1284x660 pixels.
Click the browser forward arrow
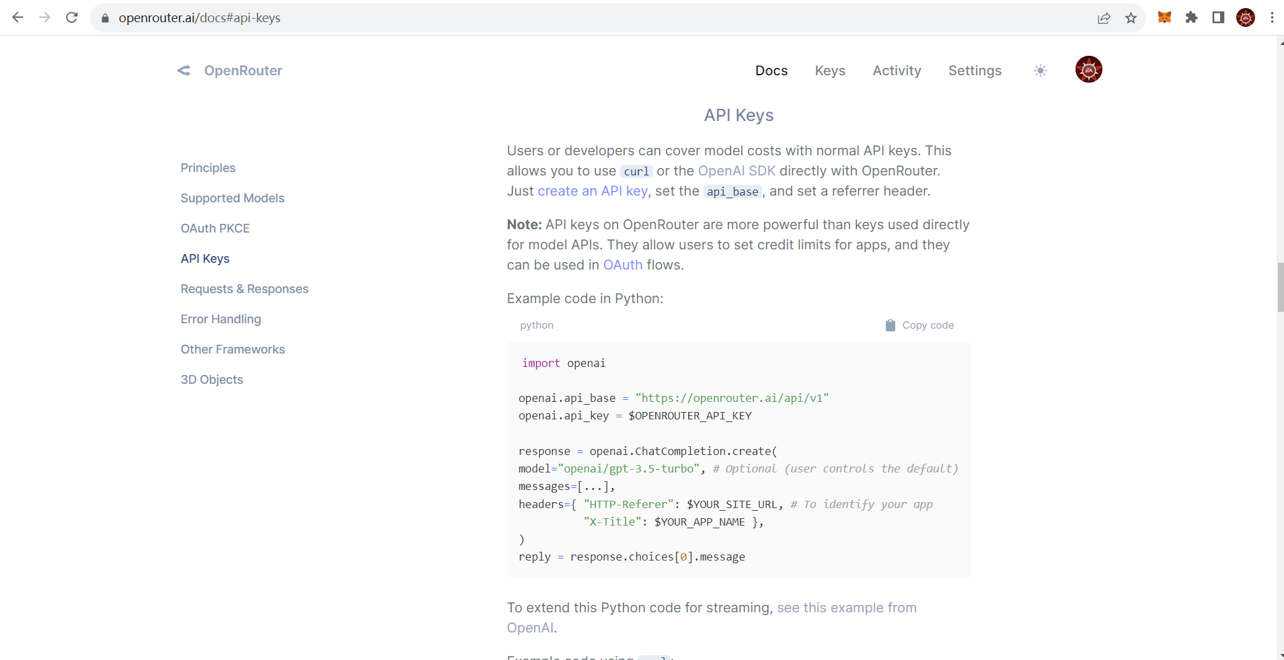(45, 17)
